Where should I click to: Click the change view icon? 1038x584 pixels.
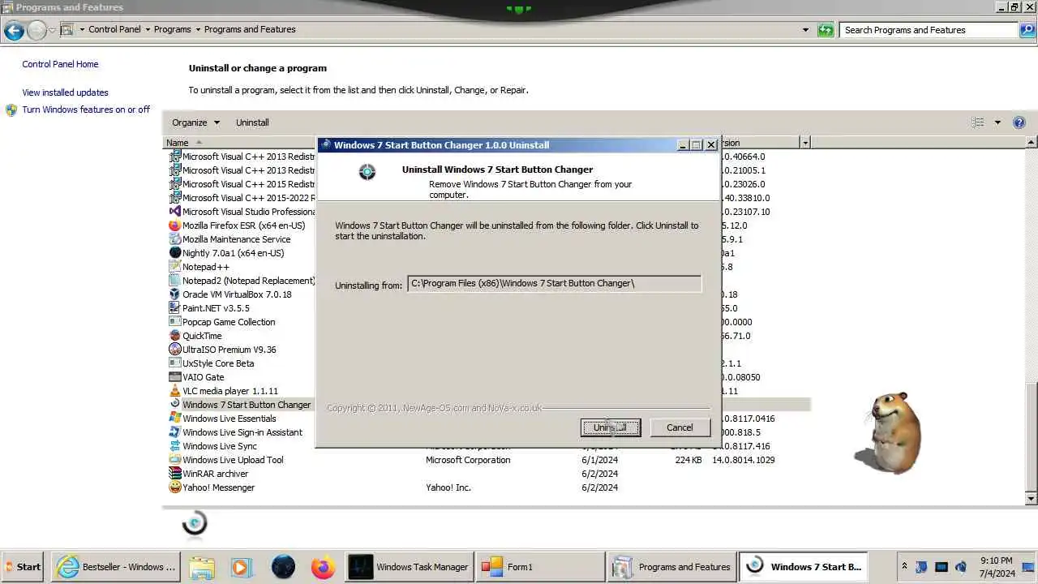pos(978,122)
